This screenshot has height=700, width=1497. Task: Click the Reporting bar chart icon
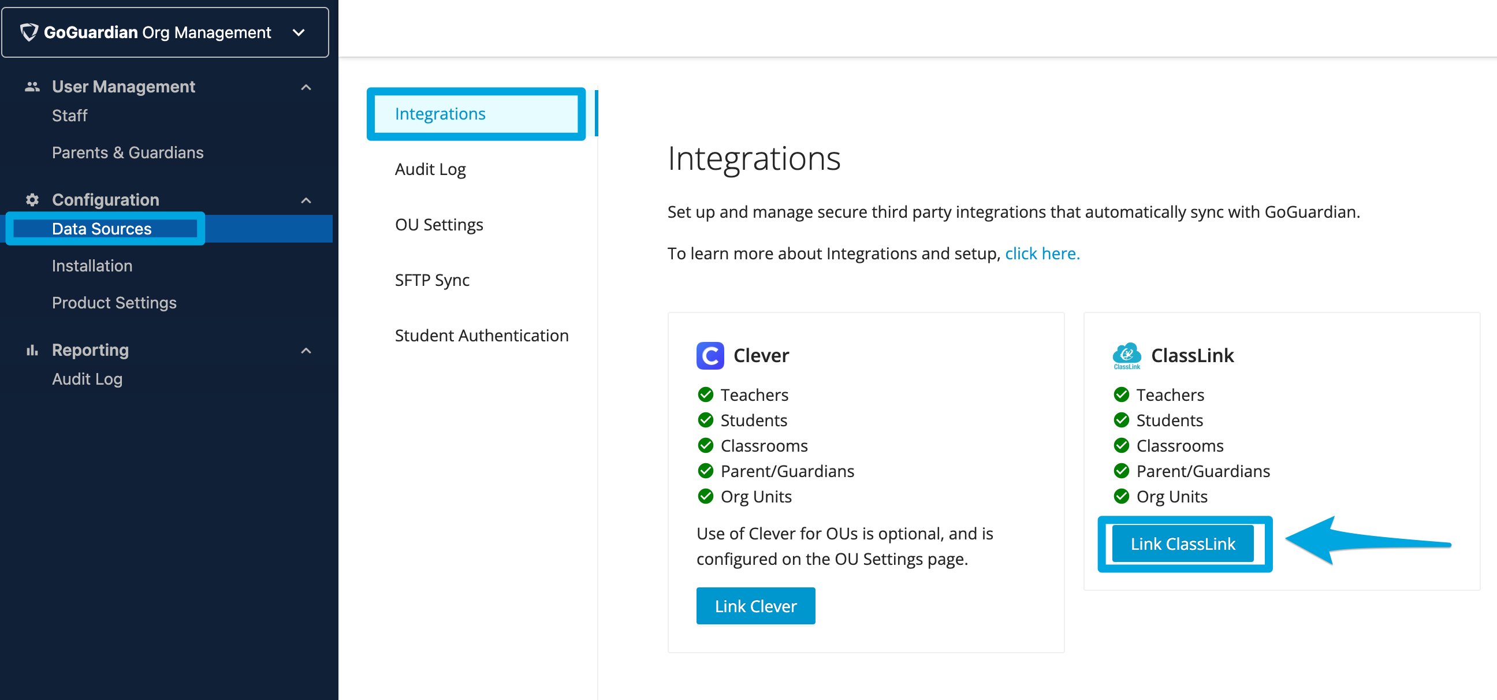tap(32, 351)
